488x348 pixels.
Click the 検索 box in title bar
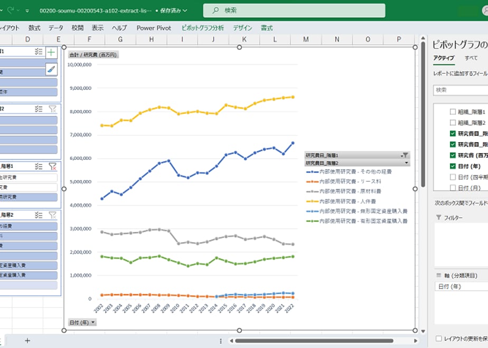pos(294,10)
